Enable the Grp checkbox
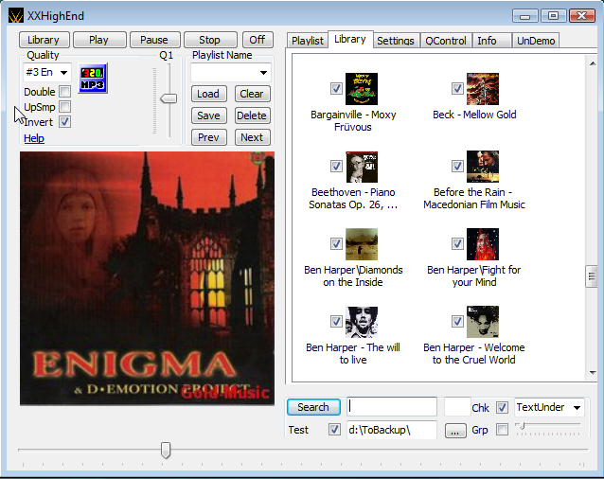The width and height of the screenshot is (604, 479). click(502, 430)
